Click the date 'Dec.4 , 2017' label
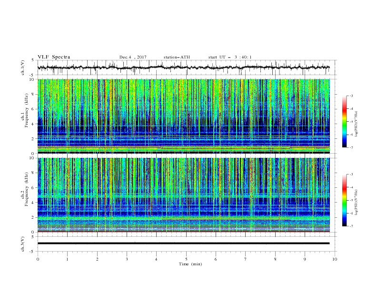This screenshot has height=291, width=377. tap(133, 57)
